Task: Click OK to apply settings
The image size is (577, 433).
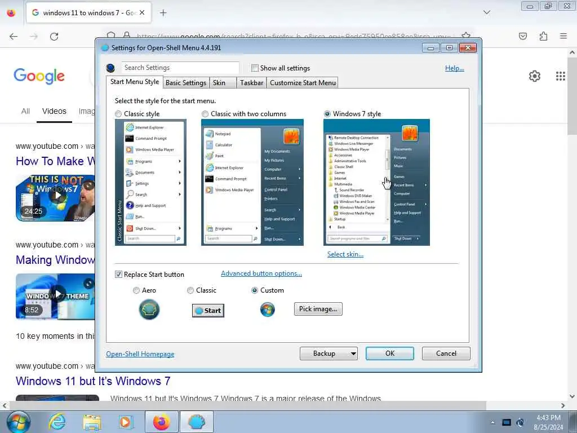Action: pos(390,354)
